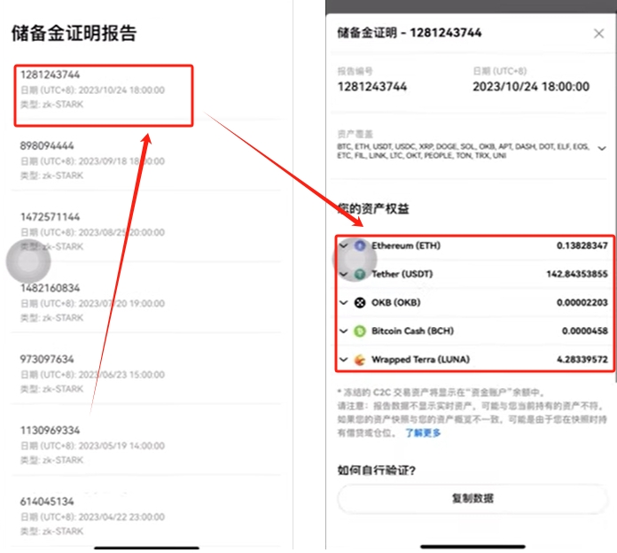Select the OKB balance 0.00002203

click(582, 303)
